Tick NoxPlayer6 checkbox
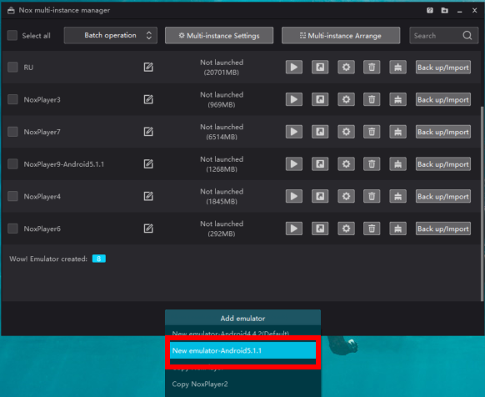Screen dimensions: 485x397 click(12, 229)
